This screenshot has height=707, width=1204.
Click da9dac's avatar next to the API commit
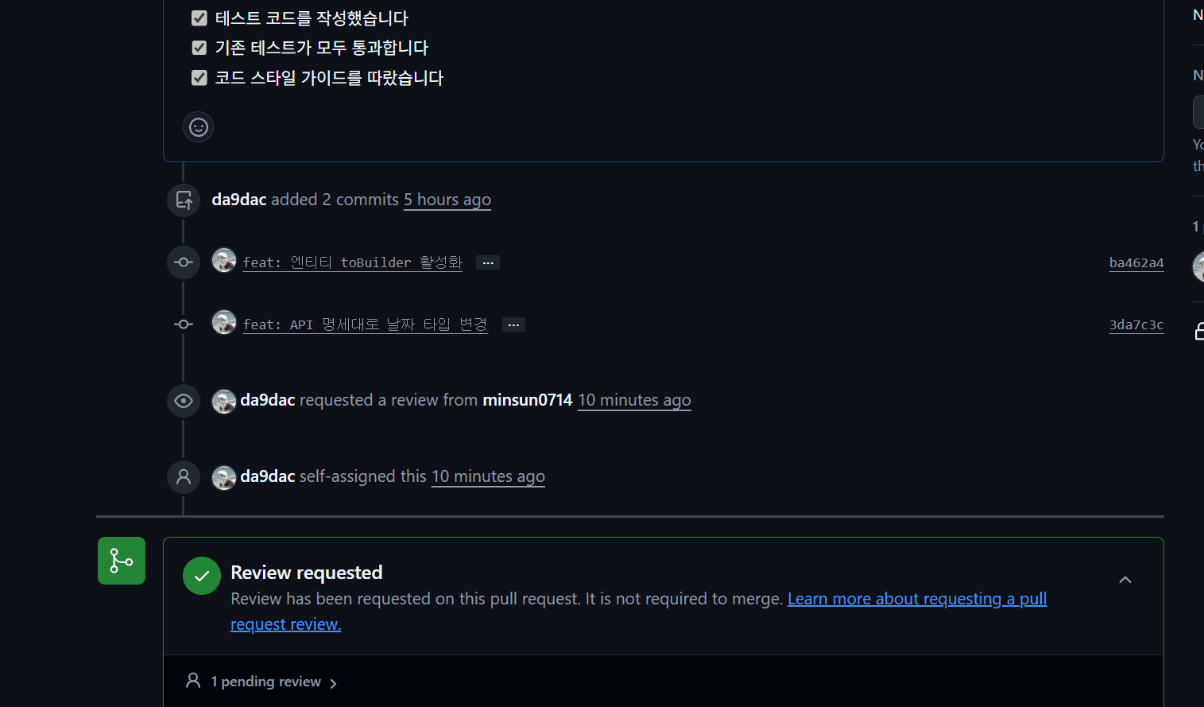coord(223,322)
